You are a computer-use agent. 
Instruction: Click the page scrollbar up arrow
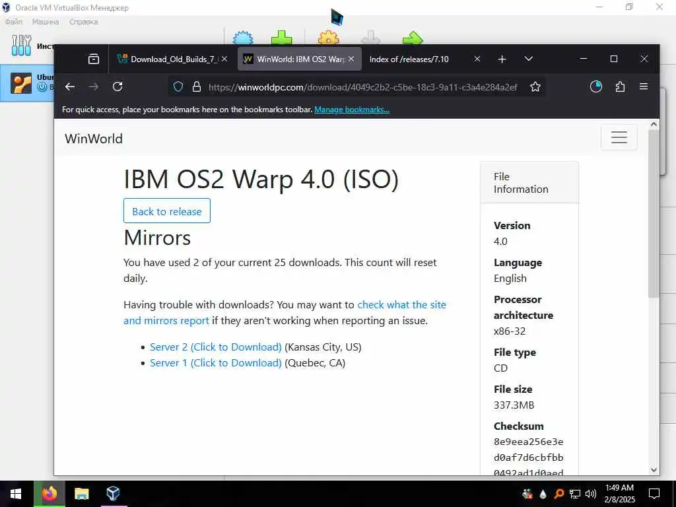pos(654,124)
